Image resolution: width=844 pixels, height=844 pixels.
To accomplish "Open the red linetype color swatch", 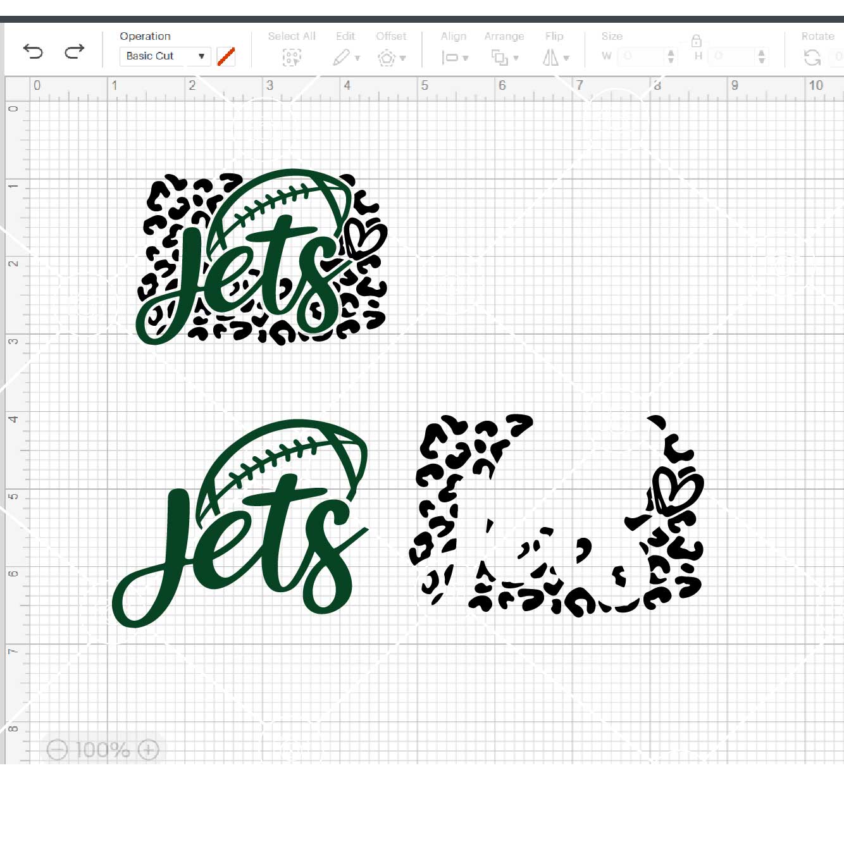I will 226,56.
